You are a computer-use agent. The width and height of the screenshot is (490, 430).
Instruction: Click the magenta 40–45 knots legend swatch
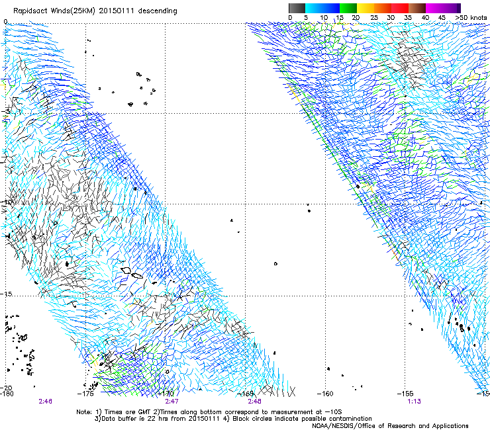[434, 8]
